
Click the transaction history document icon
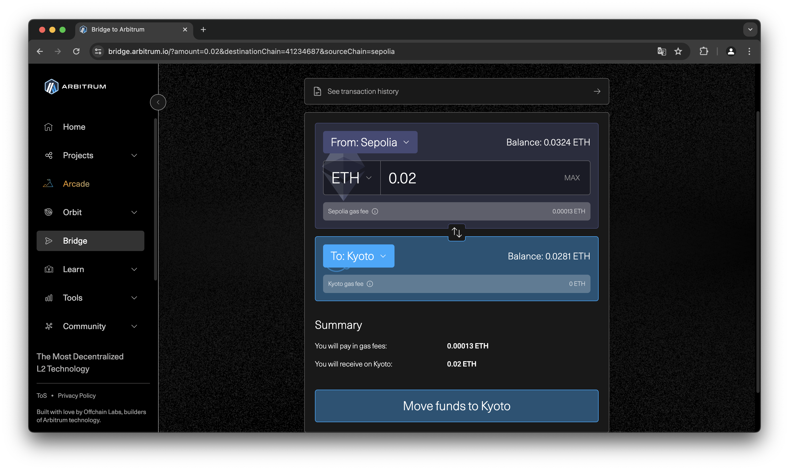[x=317, y=92]
